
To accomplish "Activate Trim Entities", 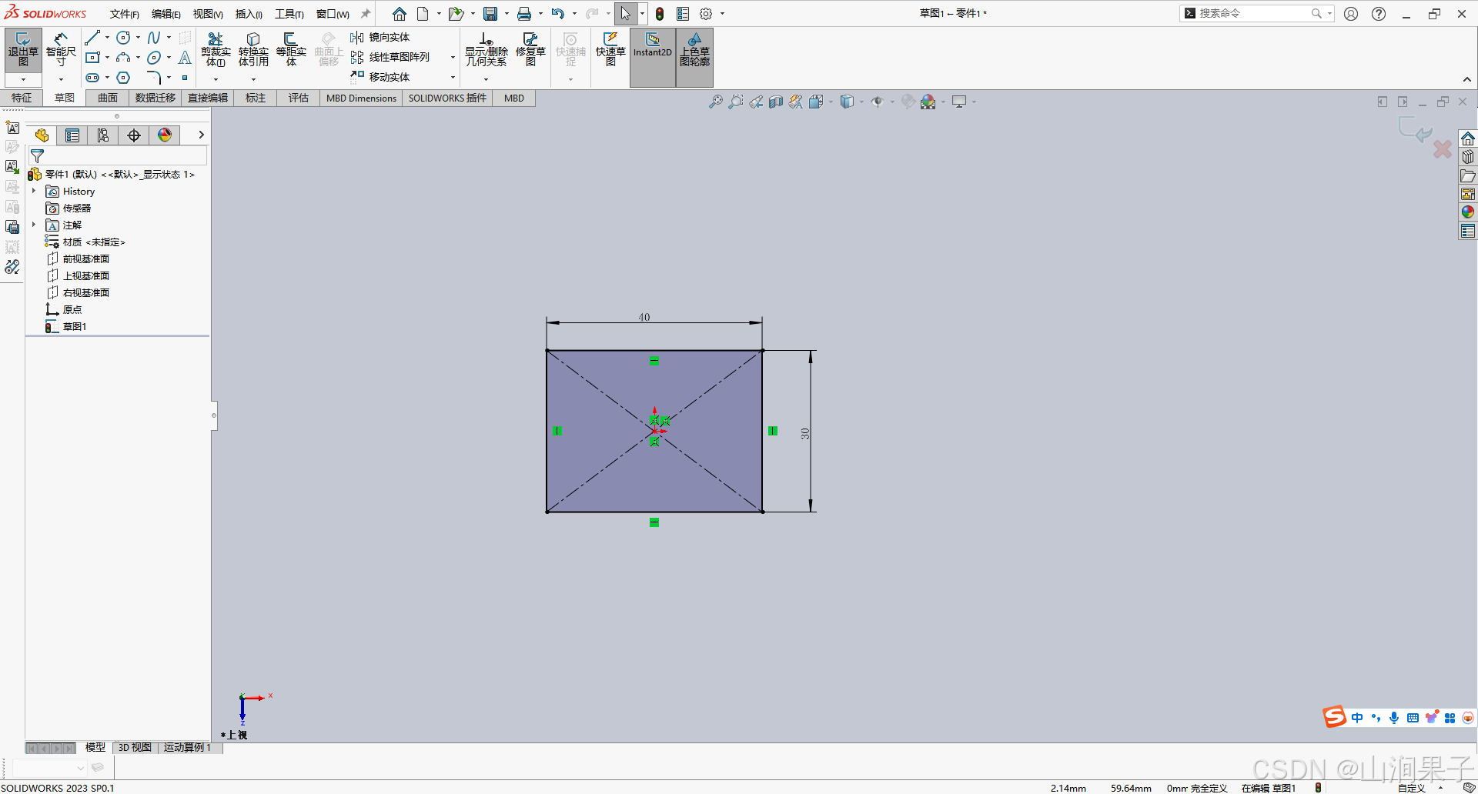I will pos(216,51).
